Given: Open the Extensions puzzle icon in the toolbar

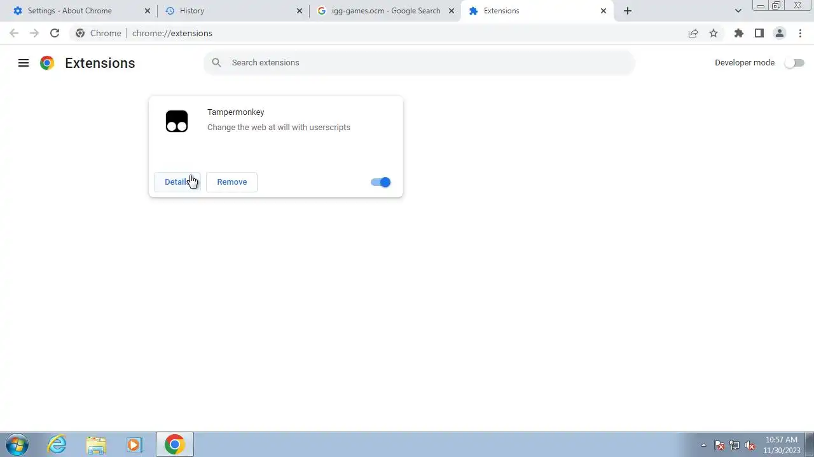Looking at the screenshot, I should [x=738, y=33].
